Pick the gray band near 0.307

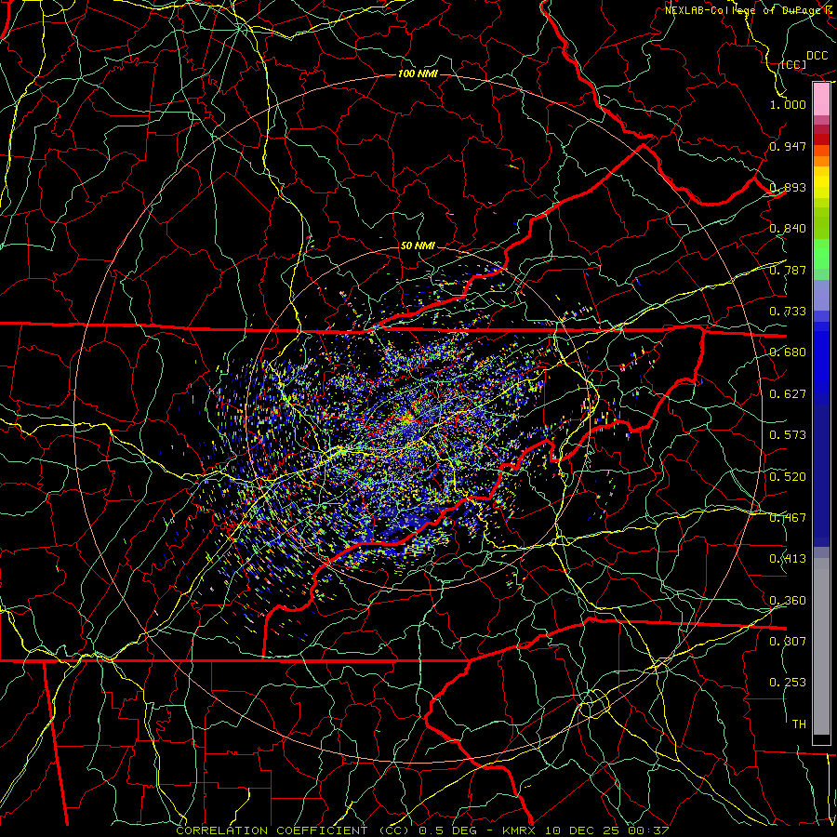pyautogui.click(x=821, y=646)
